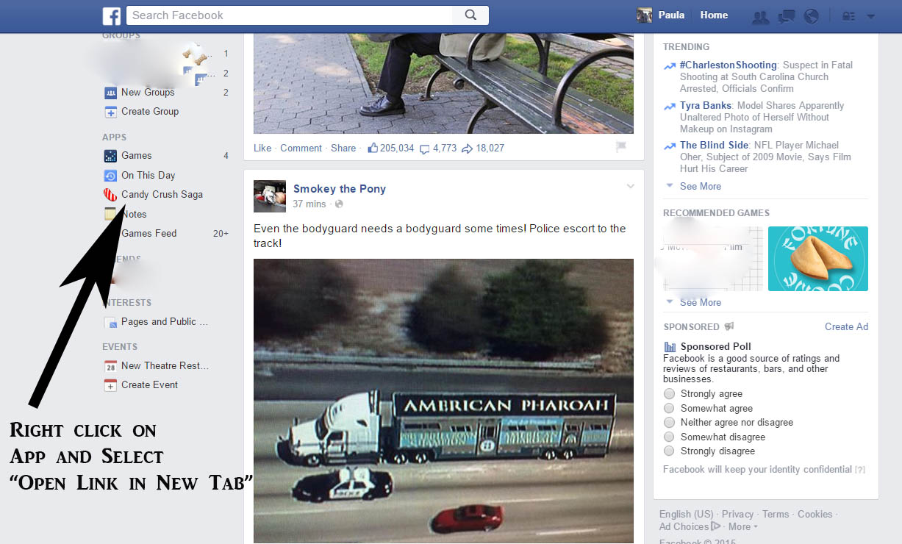Open Paula profile in top bar

pos(661,15)
